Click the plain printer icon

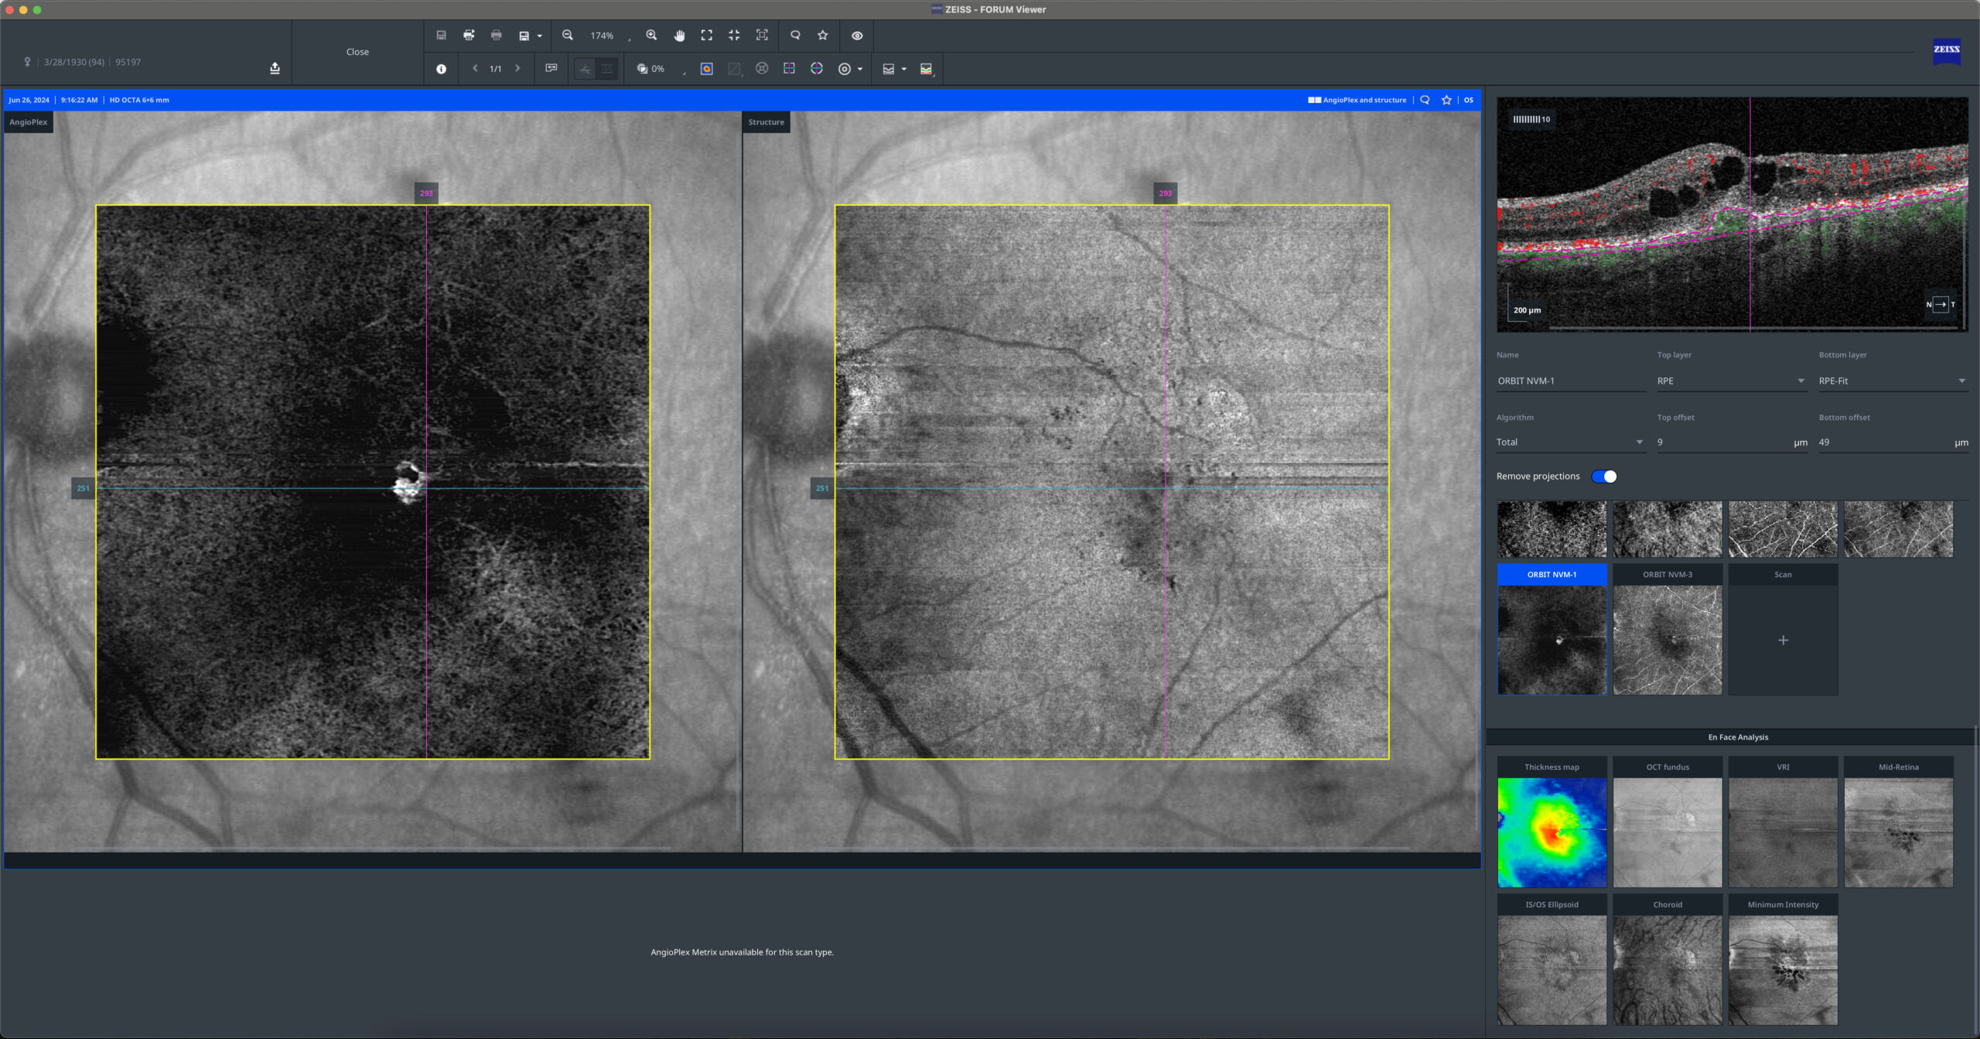(497, 36)
